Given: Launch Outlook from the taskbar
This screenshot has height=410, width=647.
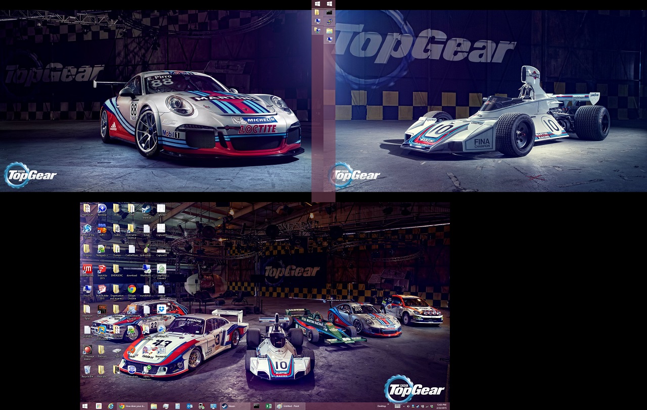Looking at the screenshot, I should point(190,406).
